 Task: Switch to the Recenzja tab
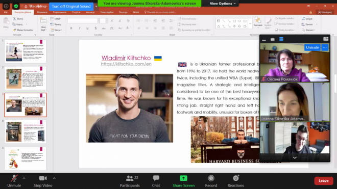point(123,12)
